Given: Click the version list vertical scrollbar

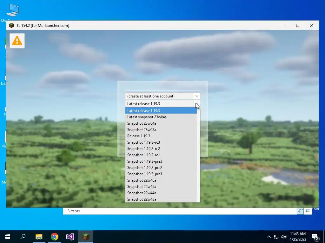Looking at the screenshot, I should [198, 154].
